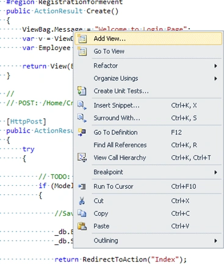Click RedirectToAction in the return statement
Screen dimensions: 224x264
[x=115, y=259]
